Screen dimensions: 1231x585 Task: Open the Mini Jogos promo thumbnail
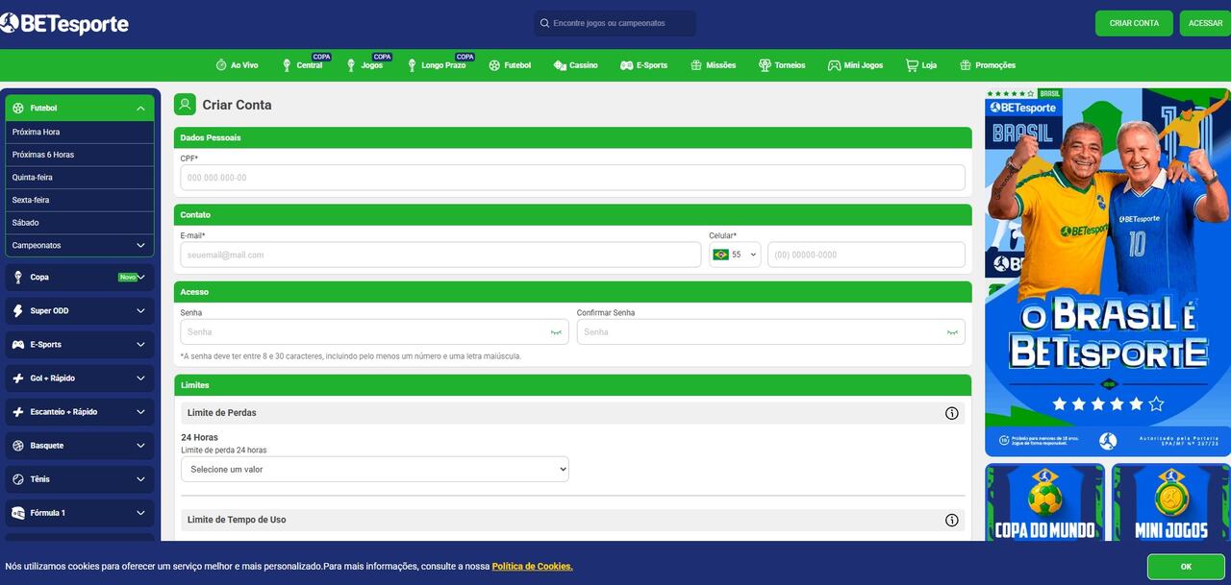[1171, 502]
